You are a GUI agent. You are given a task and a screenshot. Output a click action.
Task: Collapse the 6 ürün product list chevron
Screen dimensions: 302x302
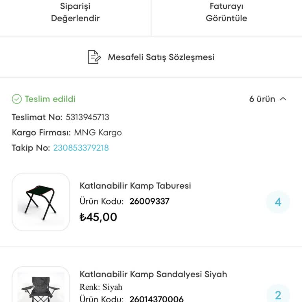coord(283,99)
